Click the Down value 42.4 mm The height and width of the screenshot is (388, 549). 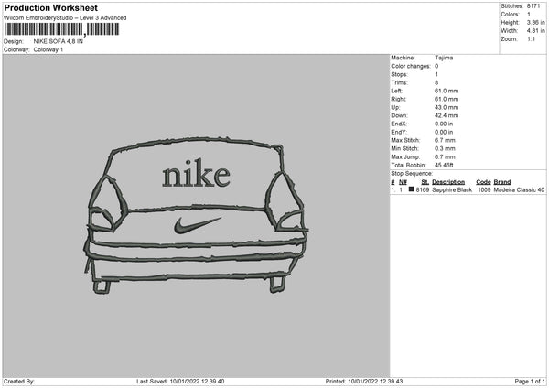coord(447,115)
